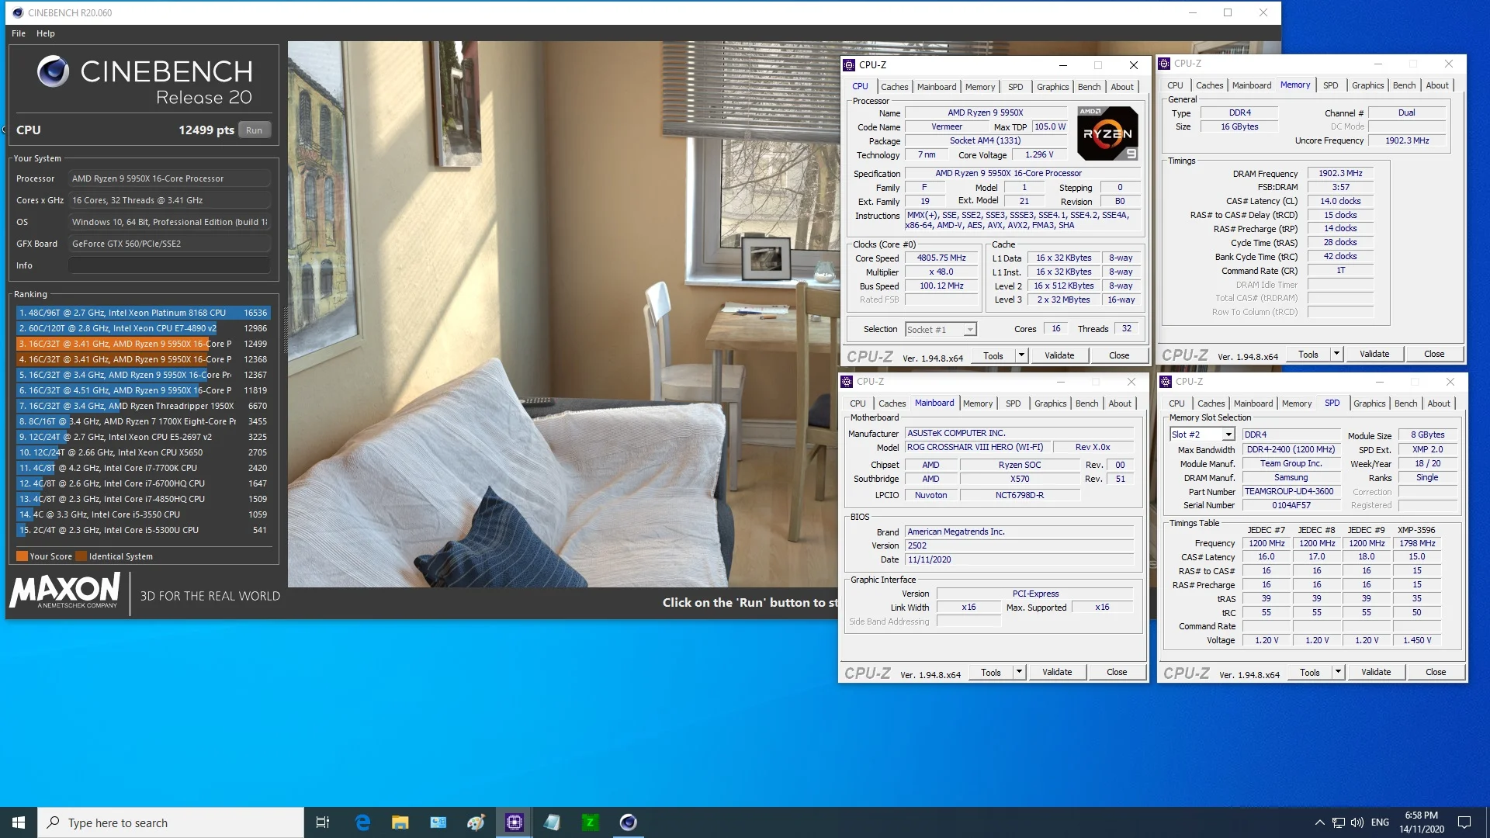Click the network icon in system tray
This screenshot has height=838, width=1490.
pyautogui.click(x=1339, y=822)
